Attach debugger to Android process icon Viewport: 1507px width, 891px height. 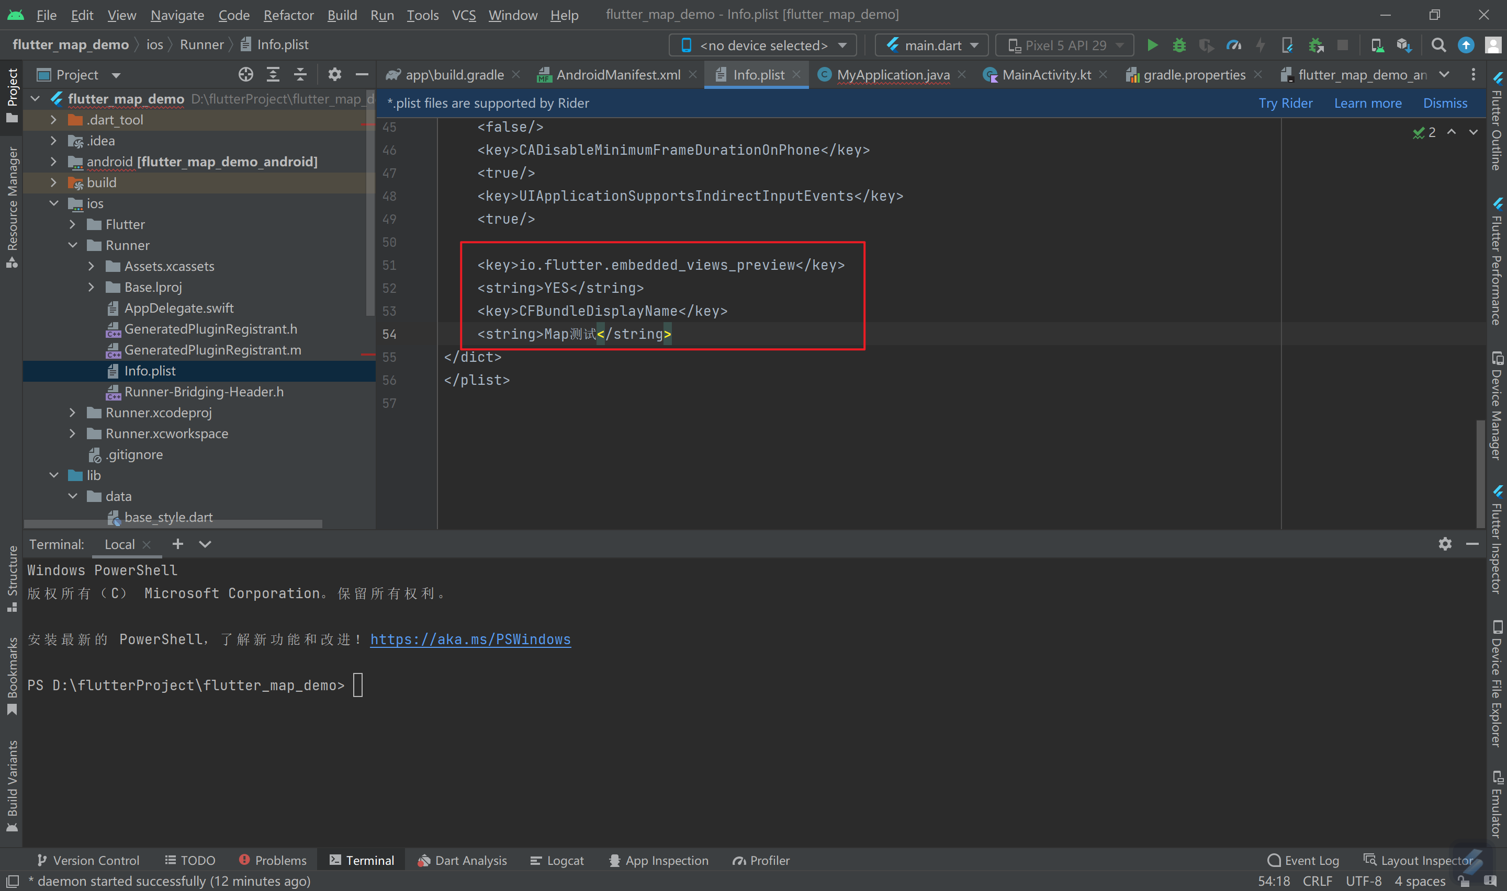click(x=1317, y=45)
